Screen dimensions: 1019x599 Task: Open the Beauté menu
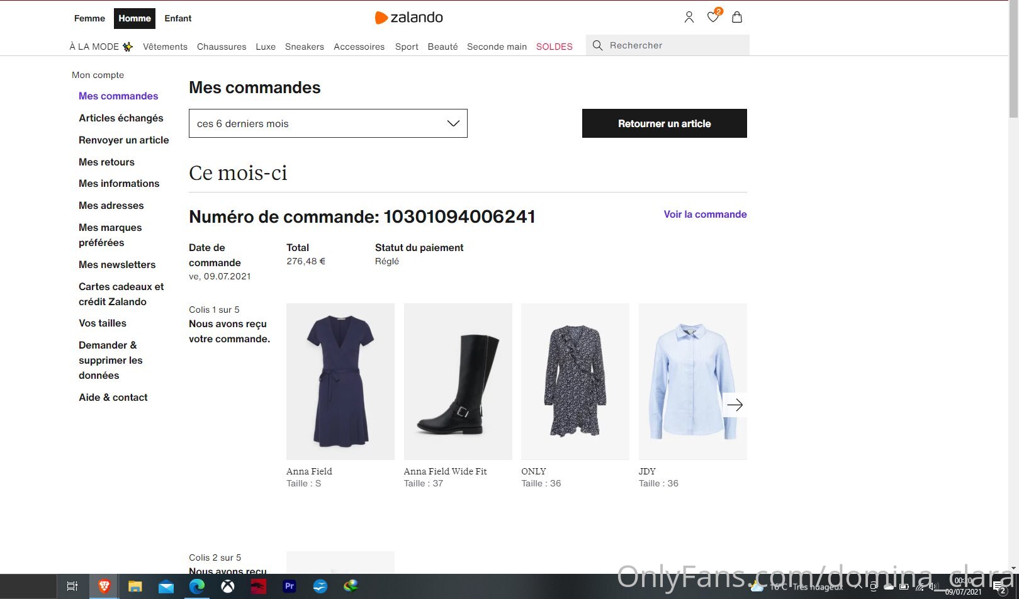[x=442, y=47]
